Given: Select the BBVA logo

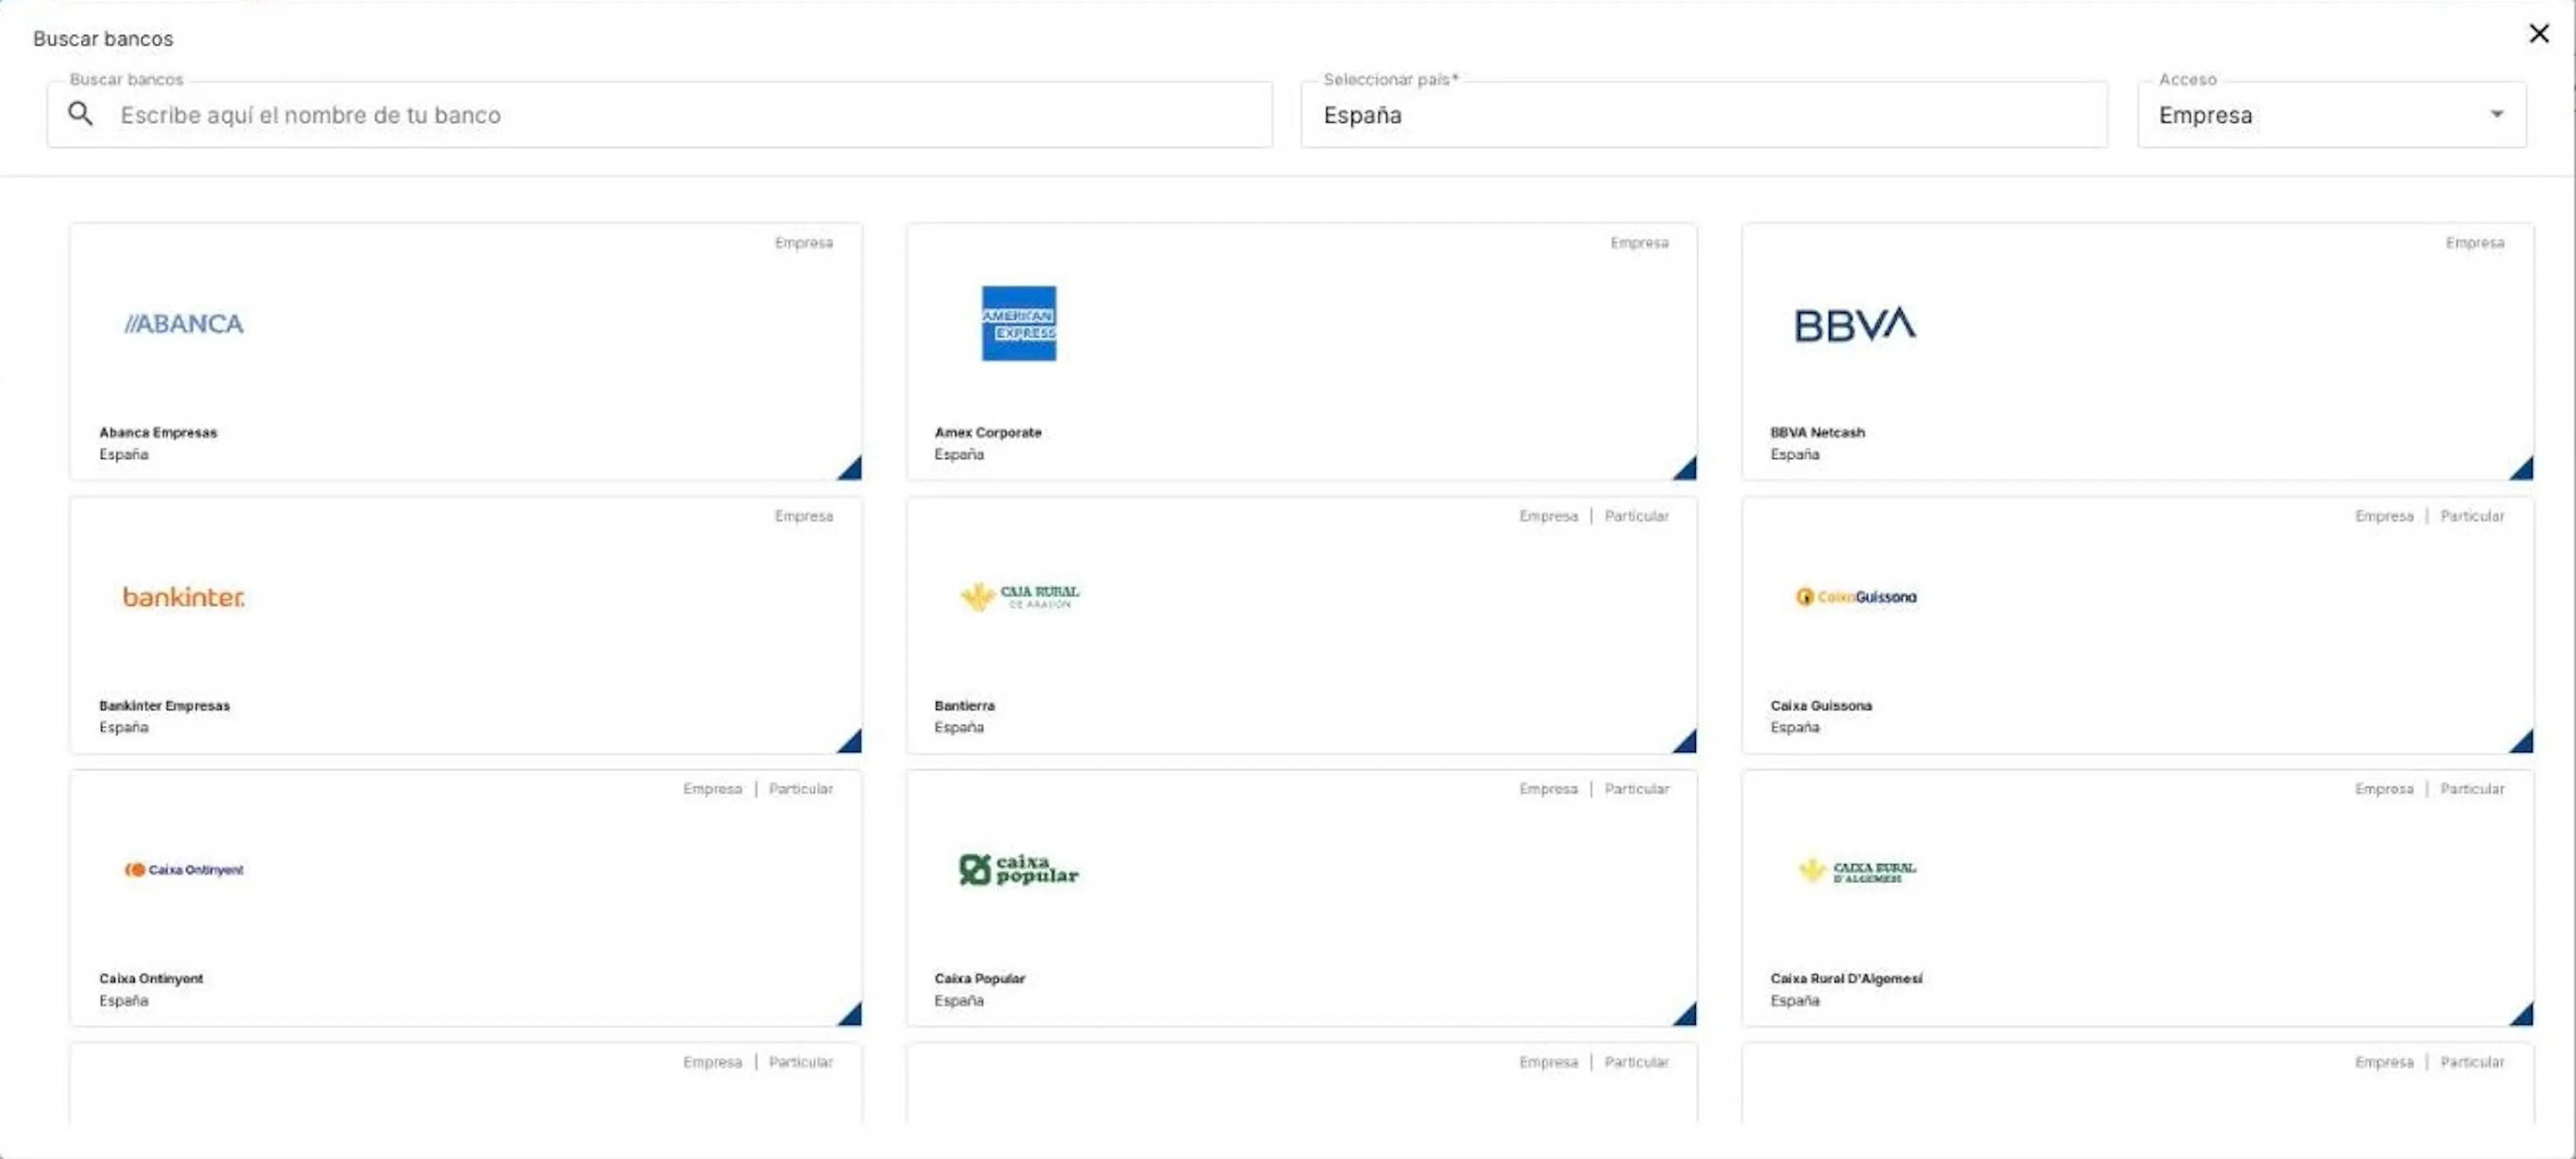Looking at the screenshot, I should point(1855,324).
